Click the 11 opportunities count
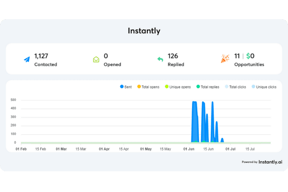Image resolution: width=288 pixels, height=192 pixels. [x=237, y=56]
